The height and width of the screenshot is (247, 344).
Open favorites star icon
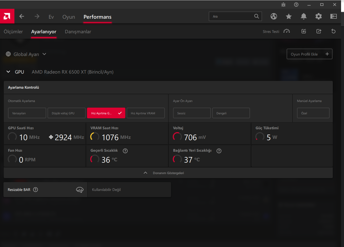(x=288, y=17)
